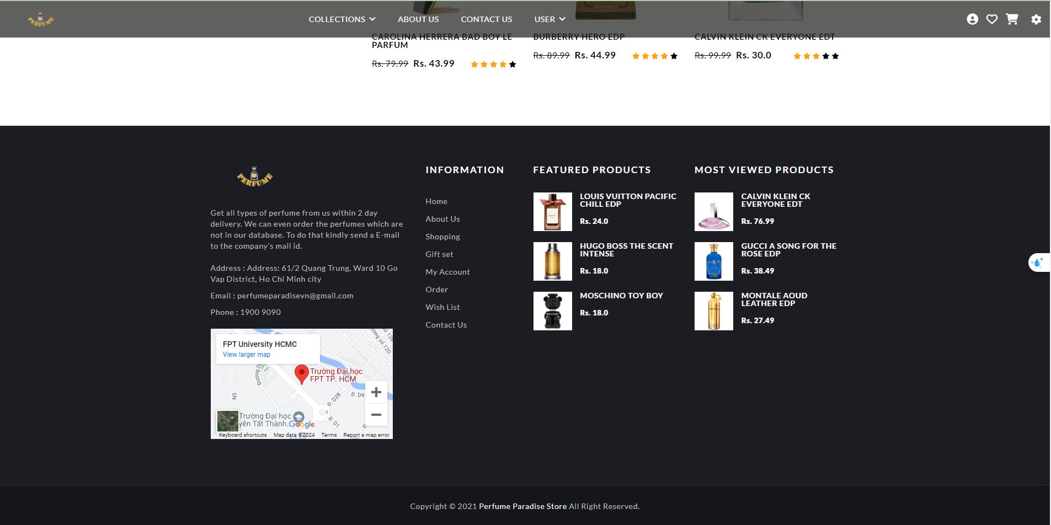Open Order link in footer

(436, 290)
